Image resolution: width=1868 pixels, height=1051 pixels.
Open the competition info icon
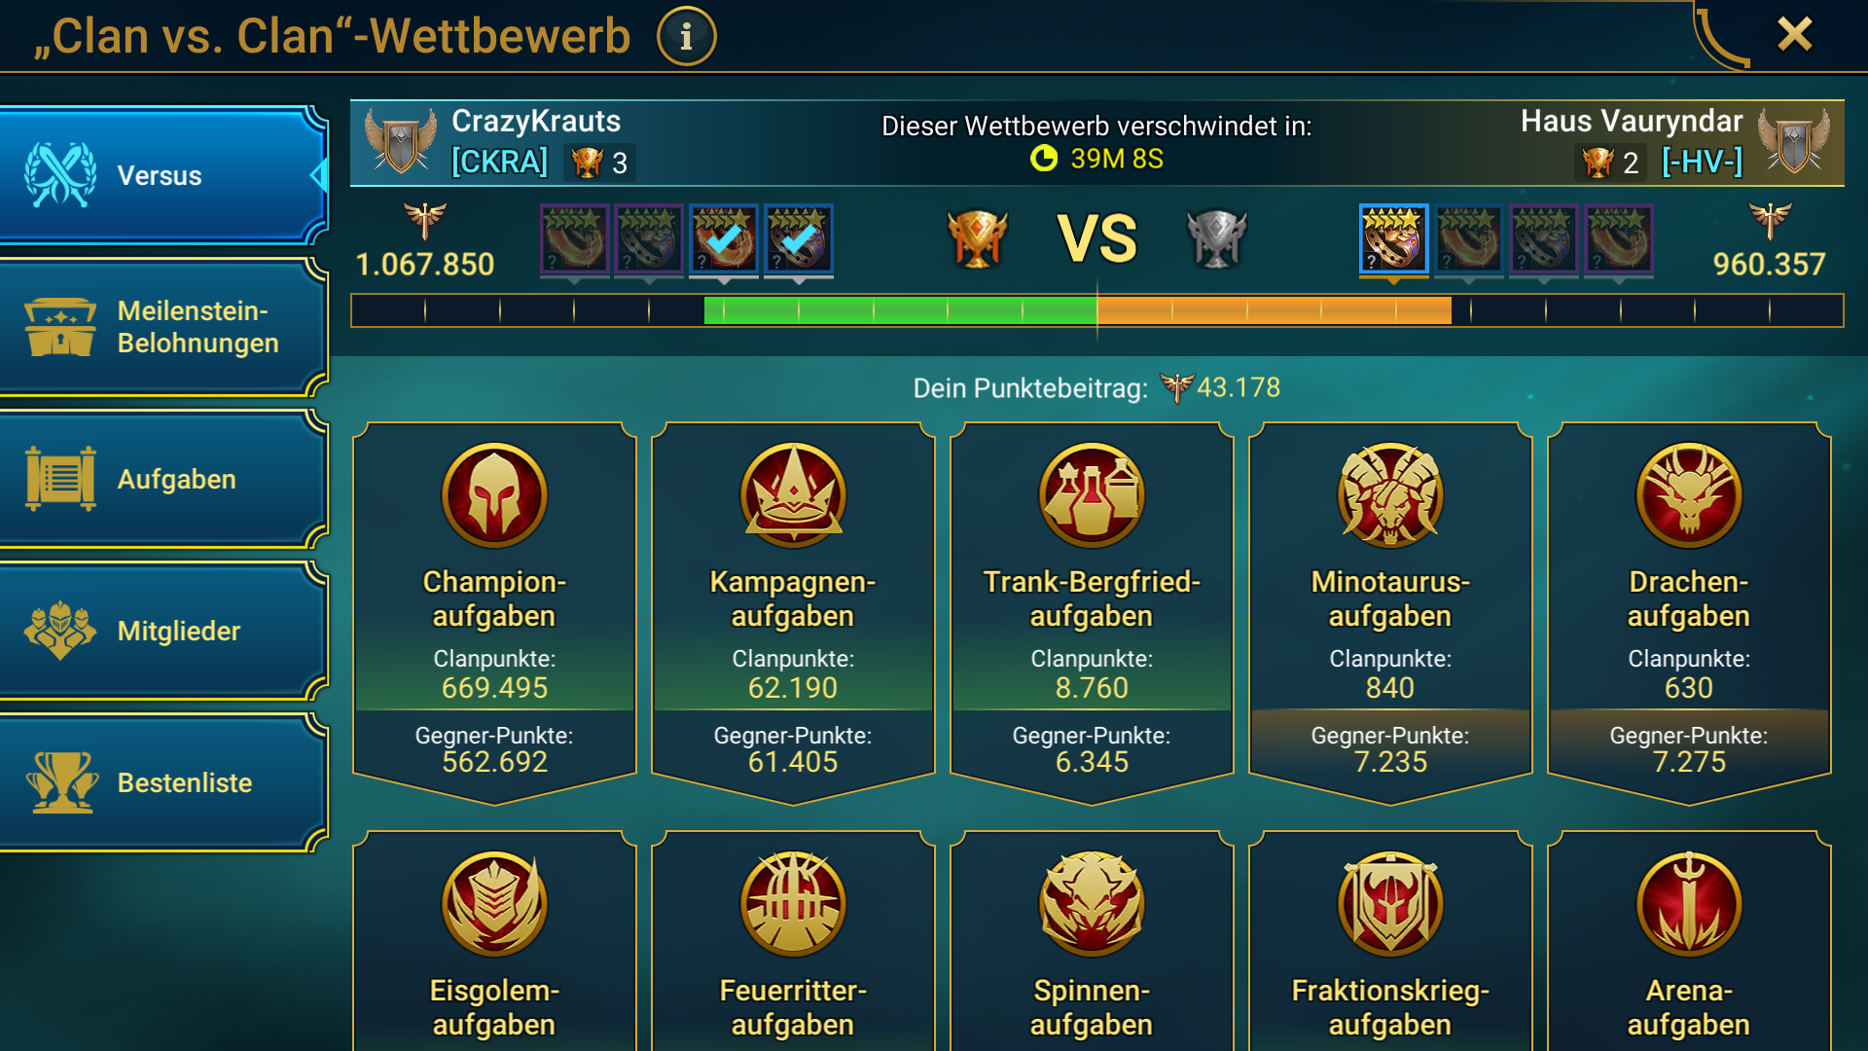(x=686, y=37)
